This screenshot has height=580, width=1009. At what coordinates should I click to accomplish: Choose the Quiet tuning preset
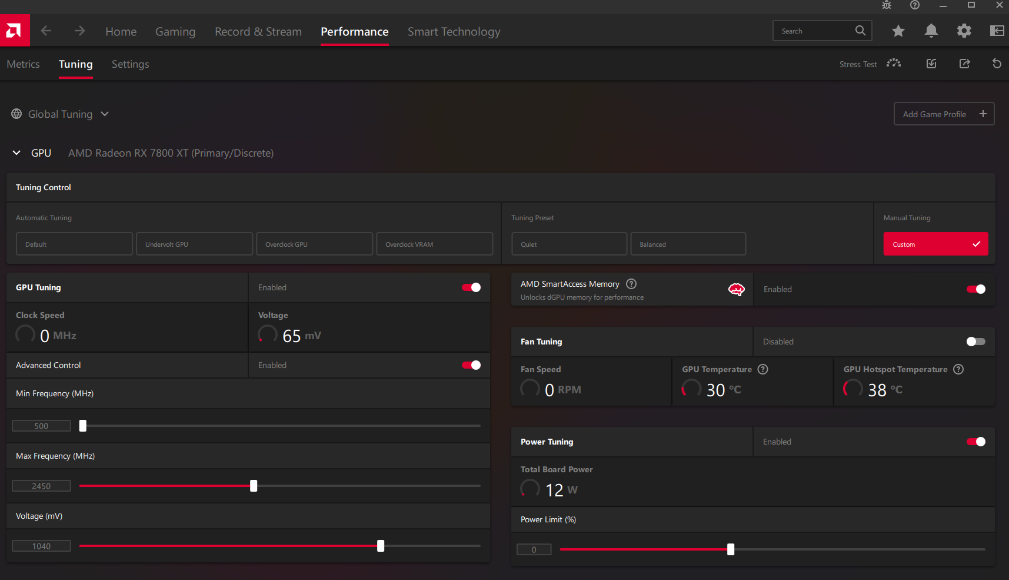click(x=570, y=244)
